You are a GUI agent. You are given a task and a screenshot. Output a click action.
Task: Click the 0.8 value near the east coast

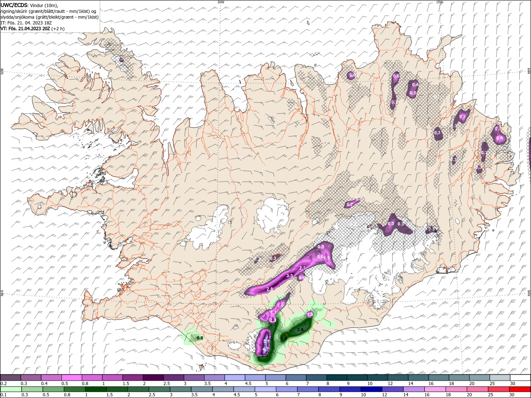coord(499,138)
